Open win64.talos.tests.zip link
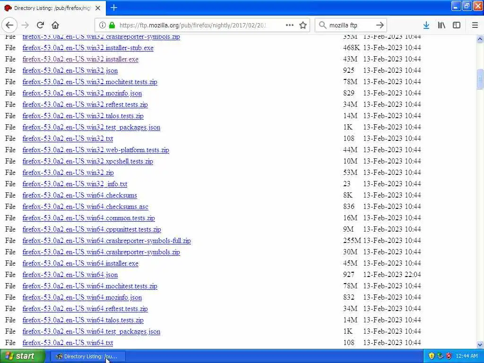The height and width of the screenshot is (363, 484). coord(83,320)
